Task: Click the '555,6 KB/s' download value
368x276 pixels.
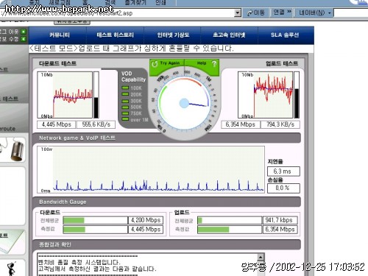Action: pos(96,124)
